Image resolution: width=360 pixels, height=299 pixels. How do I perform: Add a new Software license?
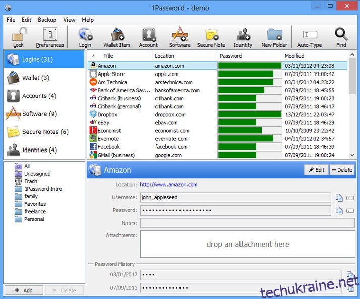180,37
